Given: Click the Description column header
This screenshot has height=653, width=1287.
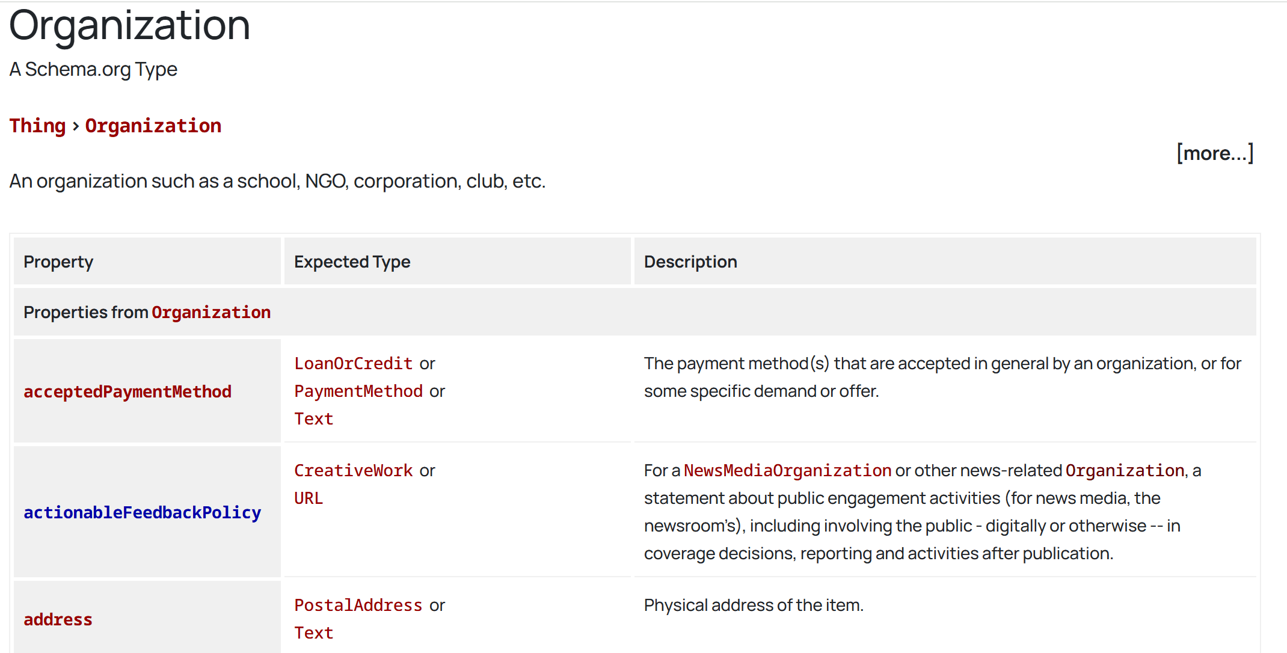Looking at the screenshot, I should 690,262.
